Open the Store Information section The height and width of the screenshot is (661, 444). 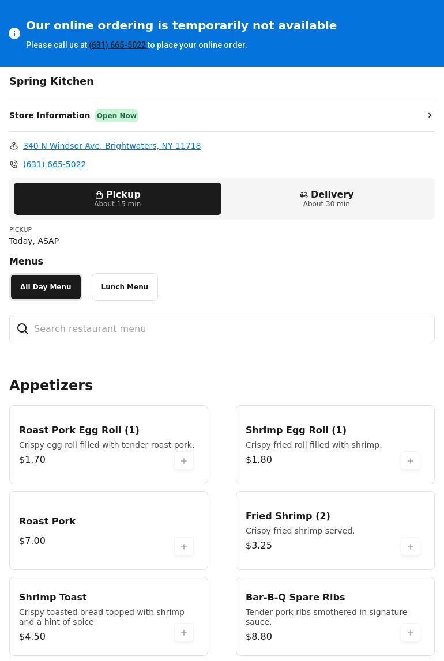tap(50, 115)
